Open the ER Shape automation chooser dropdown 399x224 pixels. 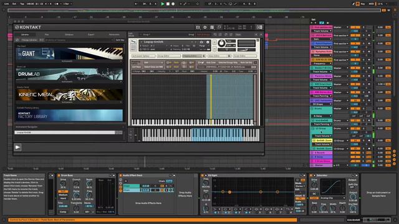(x=322, y=104)
